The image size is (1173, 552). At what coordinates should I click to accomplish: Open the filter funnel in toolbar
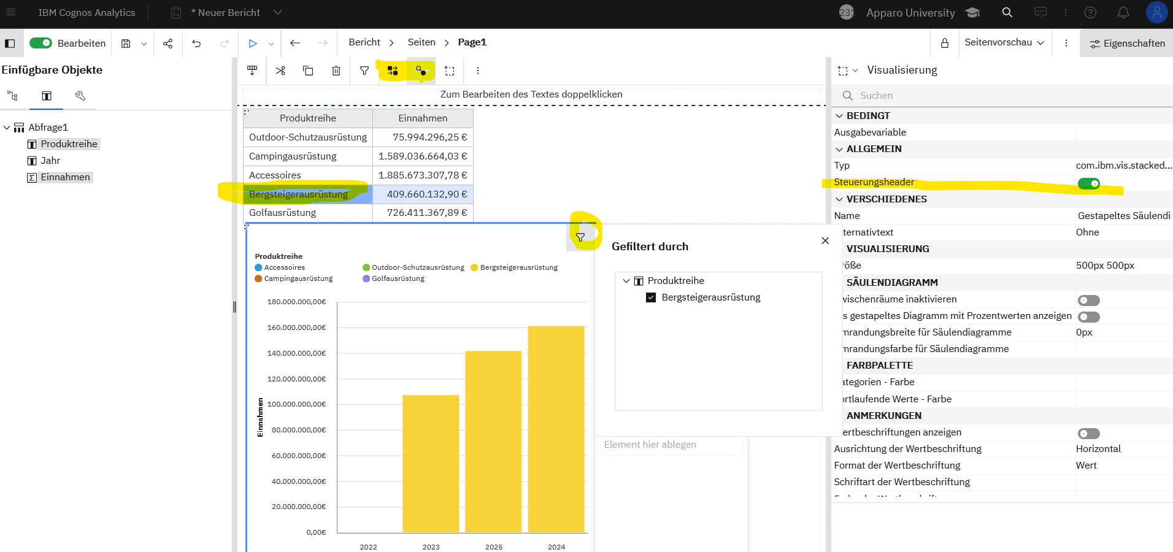click(x=364, y=71)
